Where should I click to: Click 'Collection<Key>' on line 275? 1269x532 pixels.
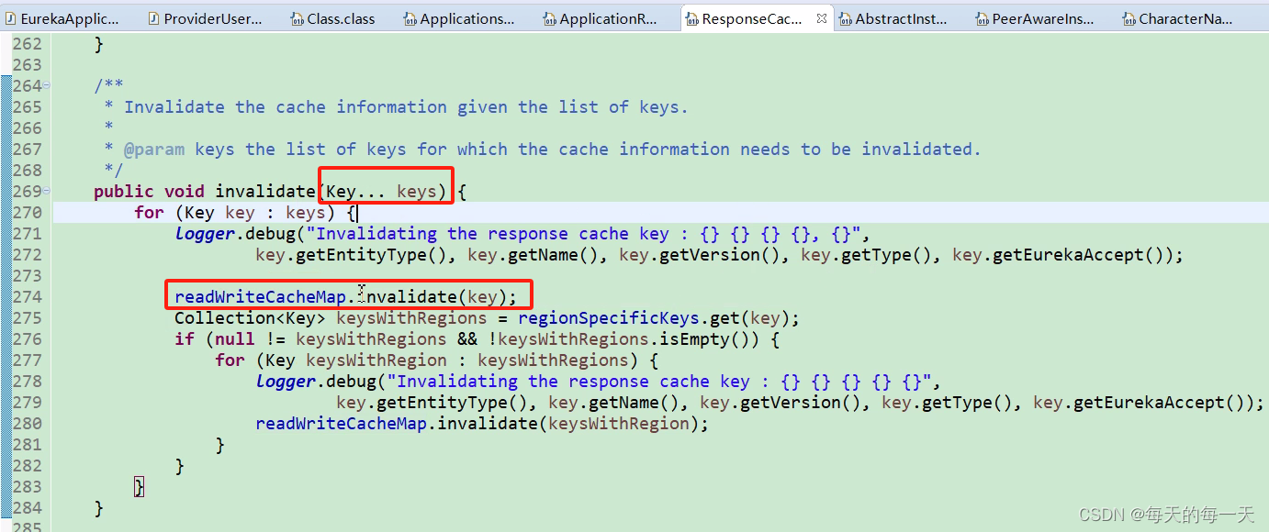coord(251,317)
